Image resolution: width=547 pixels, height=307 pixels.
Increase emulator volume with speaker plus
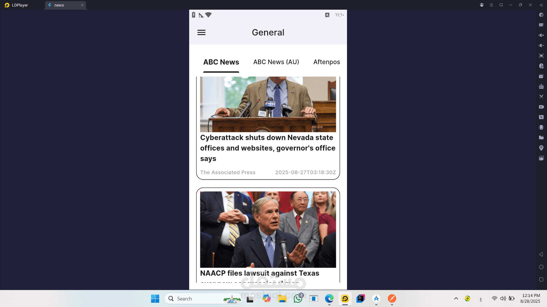click(541, 35)
